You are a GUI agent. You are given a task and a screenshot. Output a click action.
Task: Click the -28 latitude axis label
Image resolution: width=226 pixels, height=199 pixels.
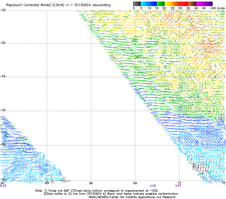coord(3,145)
